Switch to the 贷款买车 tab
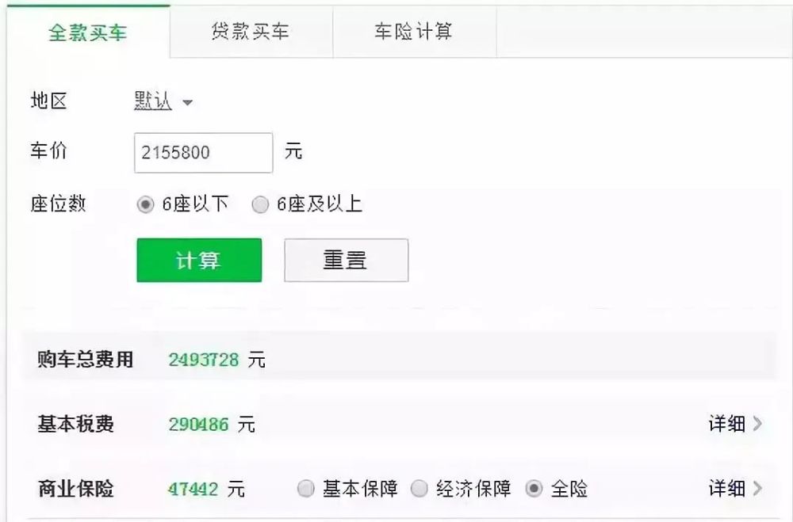 pyautogui.click(x=251, y=32)
